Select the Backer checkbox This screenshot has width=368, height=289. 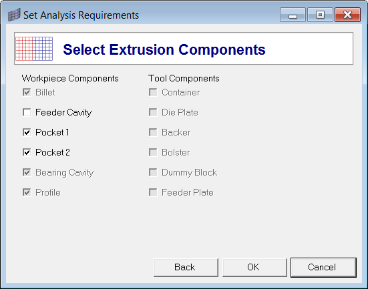153,132
